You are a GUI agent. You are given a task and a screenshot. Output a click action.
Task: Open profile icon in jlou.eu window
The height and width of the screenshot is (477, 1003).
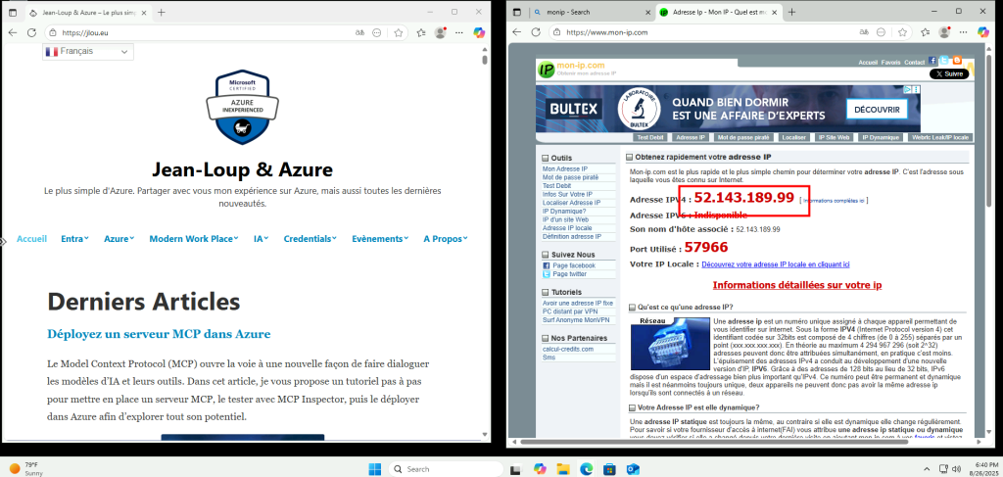[x=440, y=32]
